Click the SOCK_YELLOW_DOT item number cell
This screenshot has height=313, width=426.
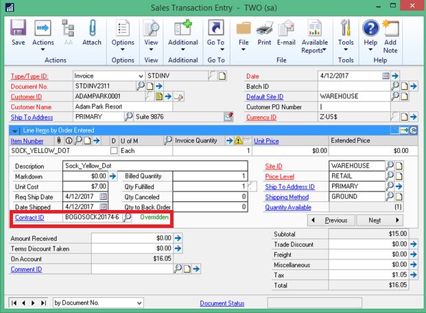59,150
